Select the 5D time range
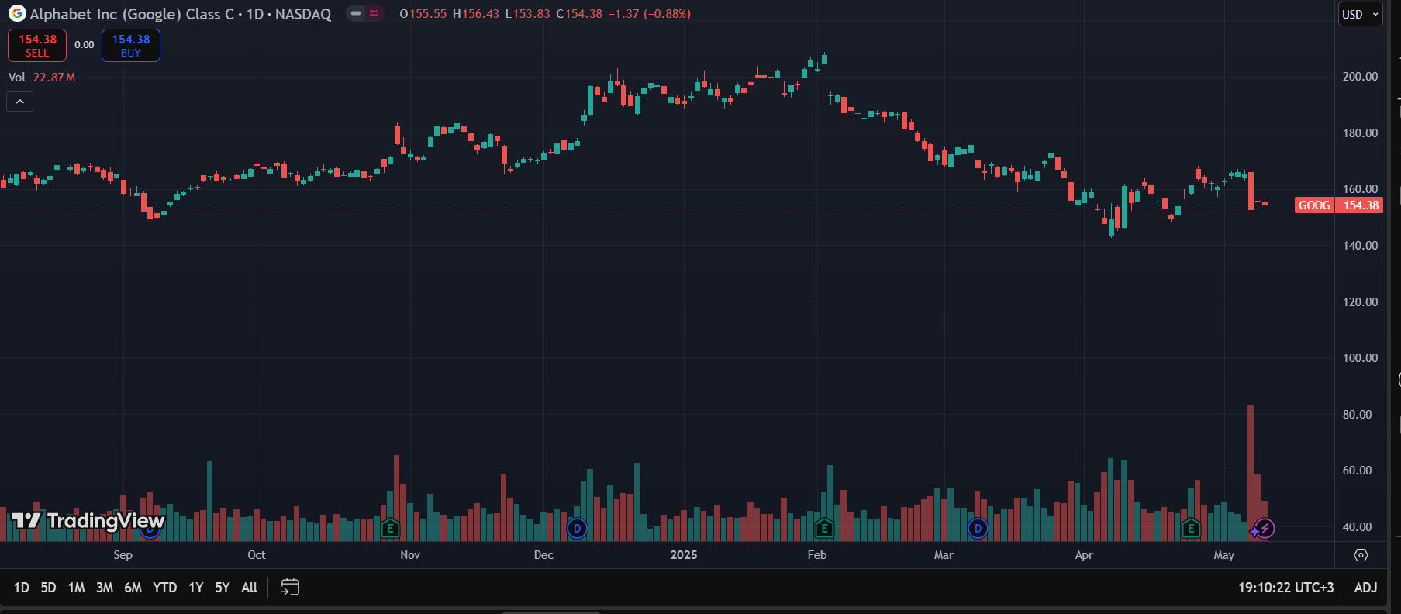1401x614 pixels. [48, 588]
